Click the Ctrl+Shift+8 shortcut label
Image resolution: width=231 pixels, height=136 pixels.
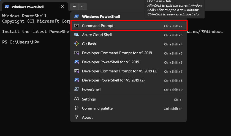173,81
